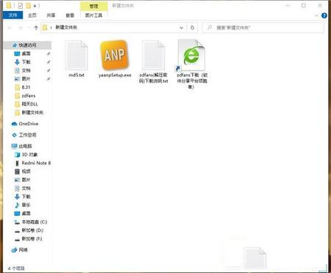Open pinned 文档 under quick access
Image resolution: width=331 pixels, height=273 pixels.
26,70
